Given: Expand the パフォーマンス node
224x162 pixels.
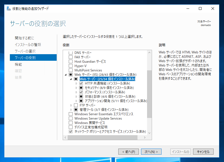Looking at the screenshot, I should (76, 92).
